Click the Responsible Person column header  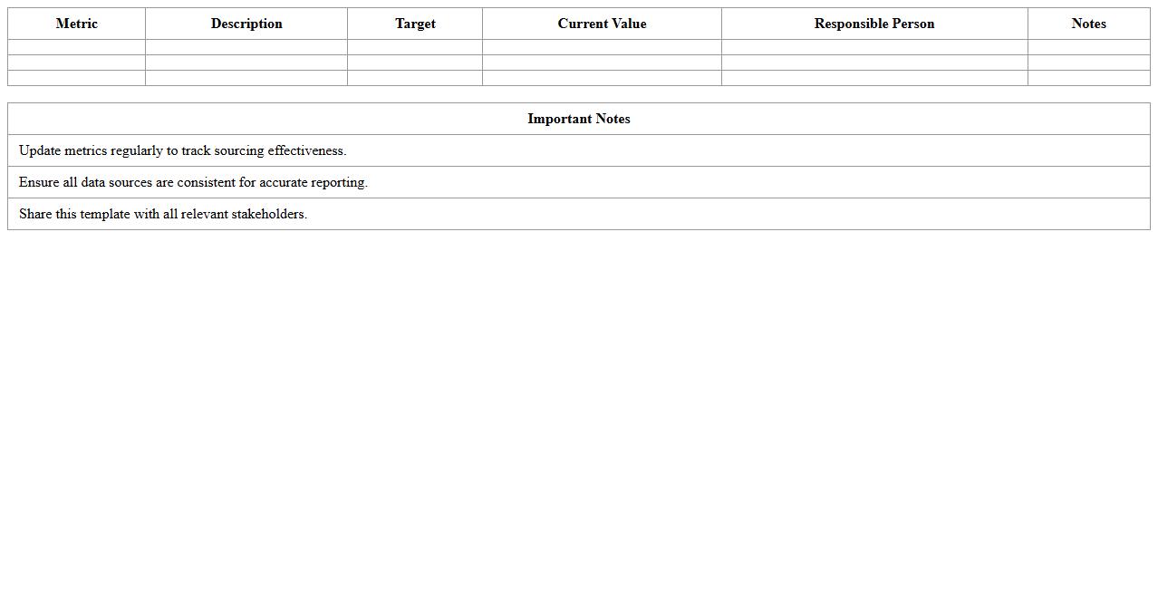coord(874,24)
